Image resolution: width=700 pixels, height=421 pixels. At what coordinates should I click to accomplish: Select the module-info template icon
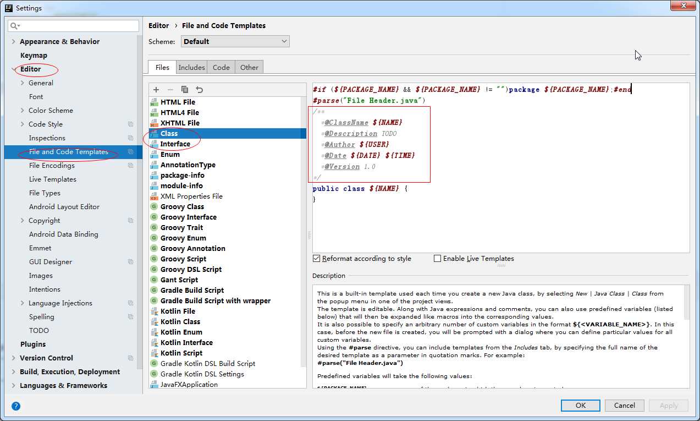click(x=155, y=185)
